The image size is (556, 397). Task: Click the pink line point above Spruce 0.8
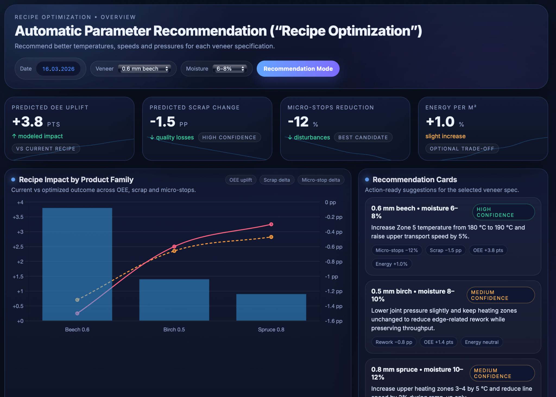(271, 224)
